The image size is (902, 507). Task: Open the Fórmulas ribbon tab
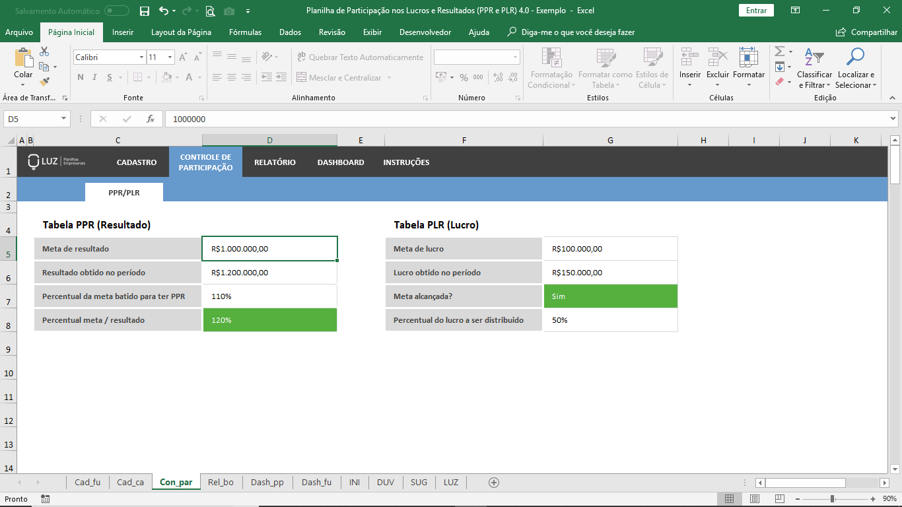(x=245, y=32)
